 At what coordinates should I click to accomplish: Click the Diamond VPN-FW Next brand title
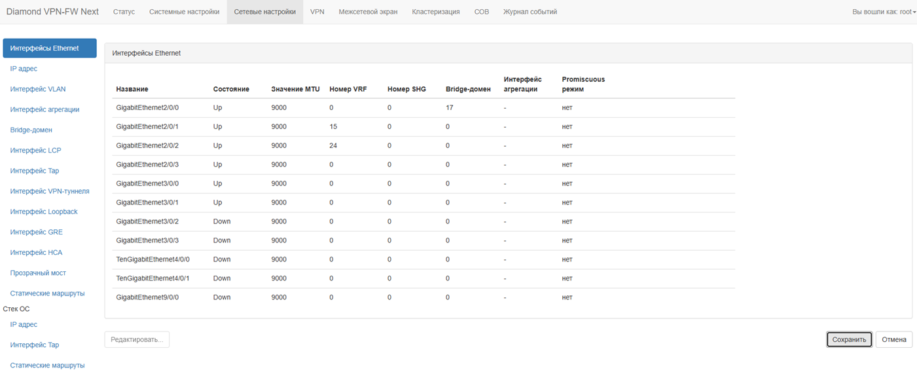[52, 12]
